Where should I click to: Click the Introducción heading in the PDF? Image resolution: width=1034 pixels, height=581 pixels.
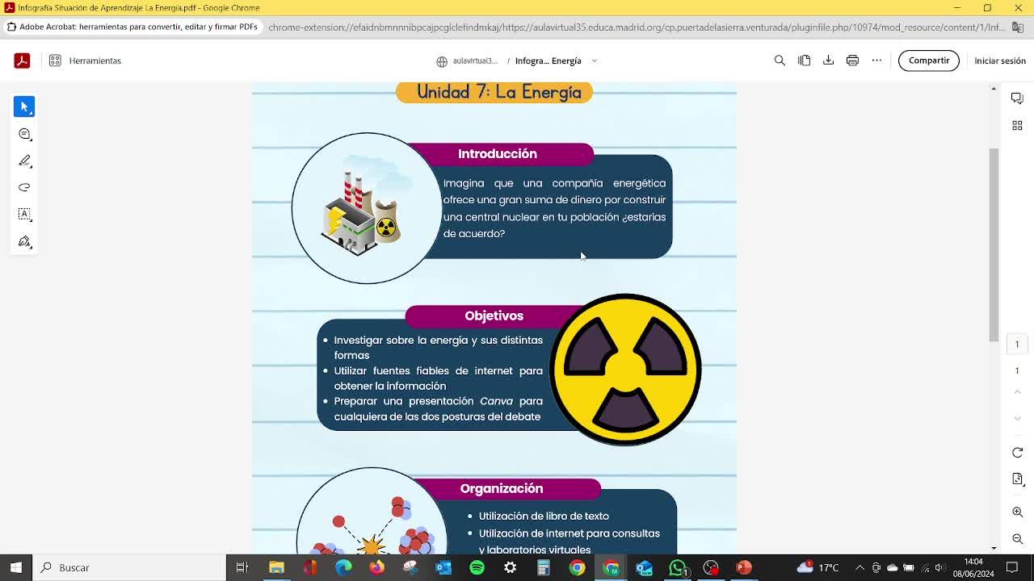pyautogui.click(x=498, y=154)
